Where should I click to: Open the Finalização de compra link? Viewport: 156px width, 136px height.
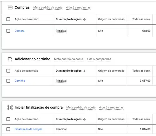pos(28,129)
